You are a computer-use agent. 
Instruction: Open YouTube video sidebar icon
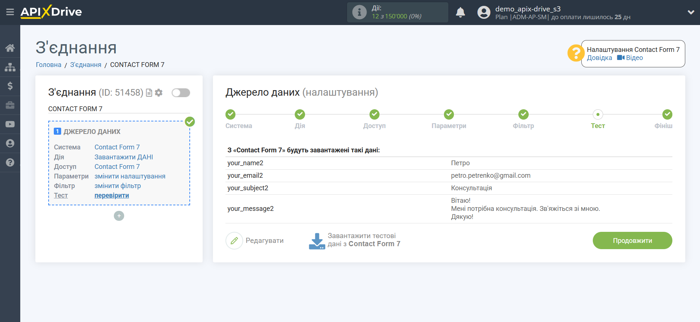click(x=10, y=124)
